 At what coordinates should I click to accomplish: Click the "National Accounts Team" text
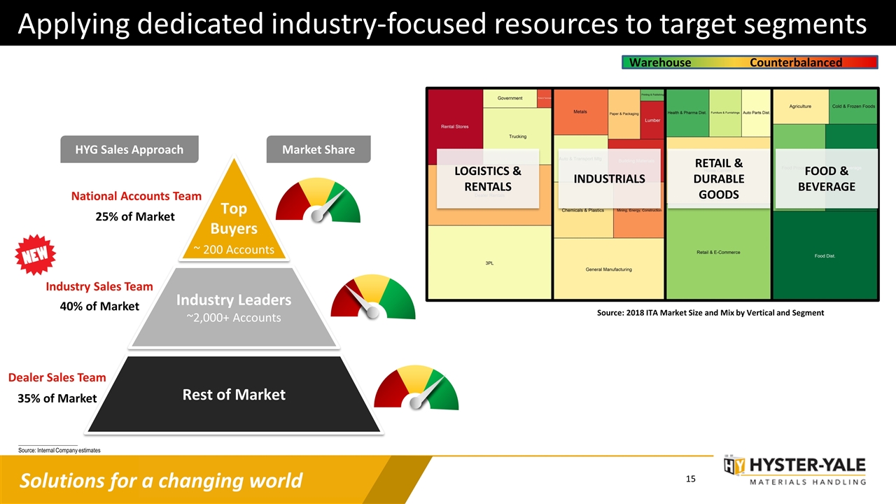pos(136,197)
